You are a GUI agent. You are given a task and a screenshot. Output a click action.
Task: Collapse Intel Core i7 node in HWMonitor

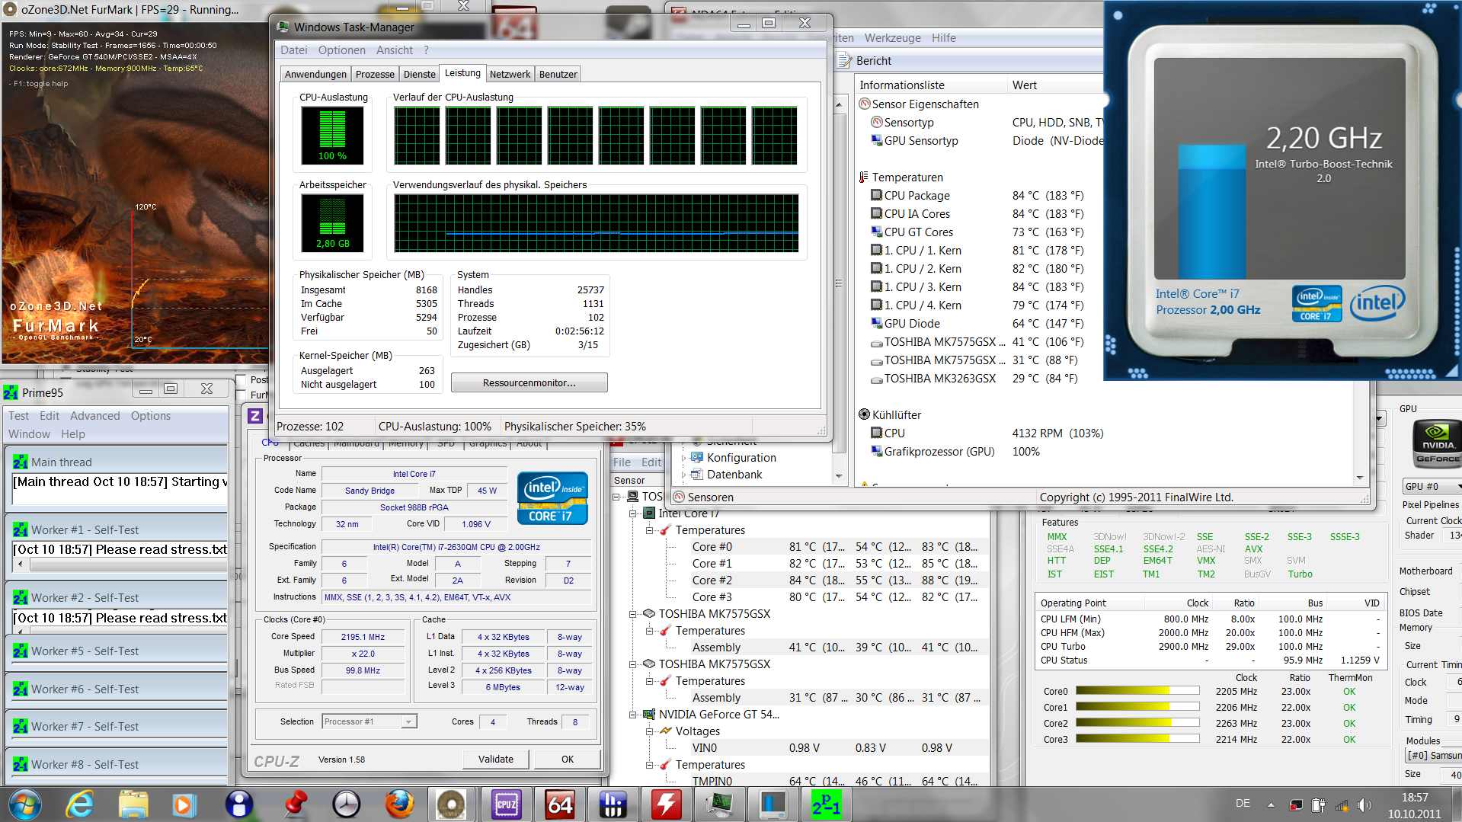click(x=632, y=513)
